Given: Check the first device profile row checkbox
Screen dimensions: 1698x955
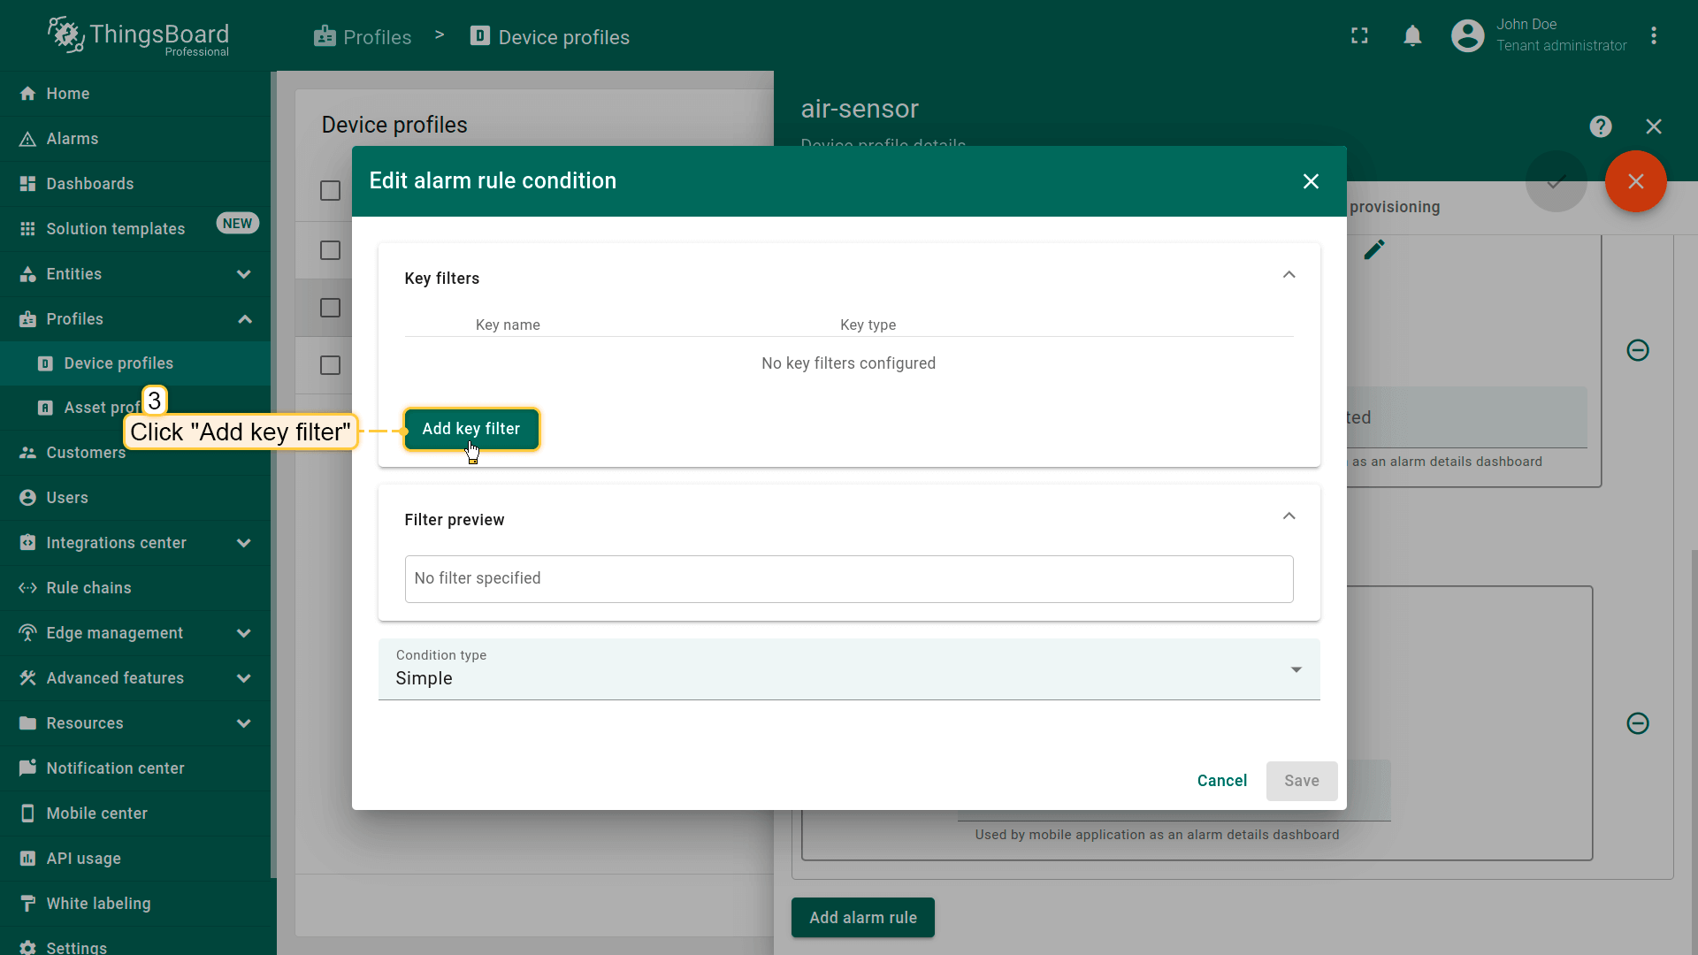Looking at the screenshot, I should point(330,250).
